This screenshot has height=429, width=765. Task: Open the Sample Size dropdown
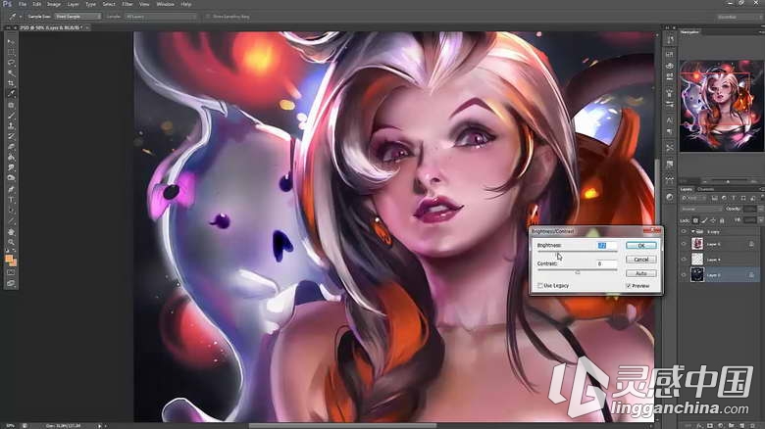coord(77,17)
